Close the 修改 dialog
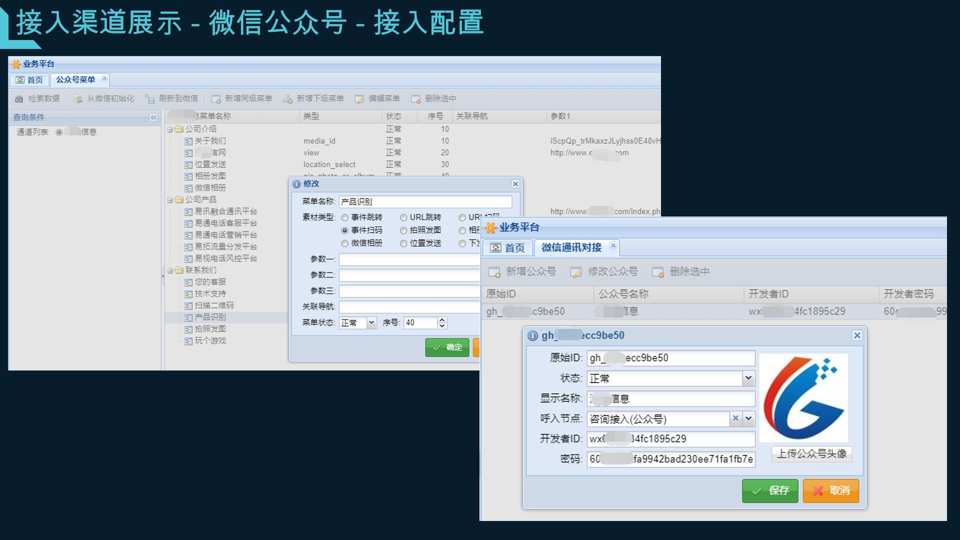 [515, 184]
